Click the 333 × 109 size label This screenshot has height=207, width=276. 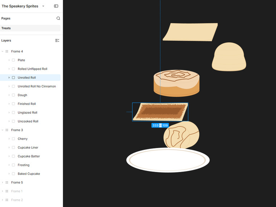pyautogui.click(x=160, y=125)
